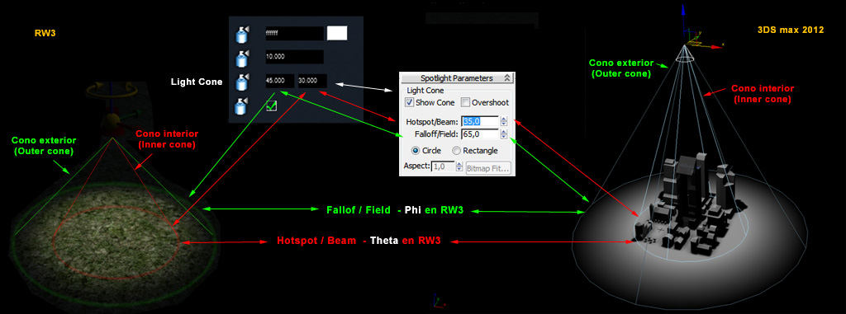Image resolution: width=846 pixels, height=314 pixels.
Task: Click the light icon beside the green checkbox
Action: [x=242, y=105]
